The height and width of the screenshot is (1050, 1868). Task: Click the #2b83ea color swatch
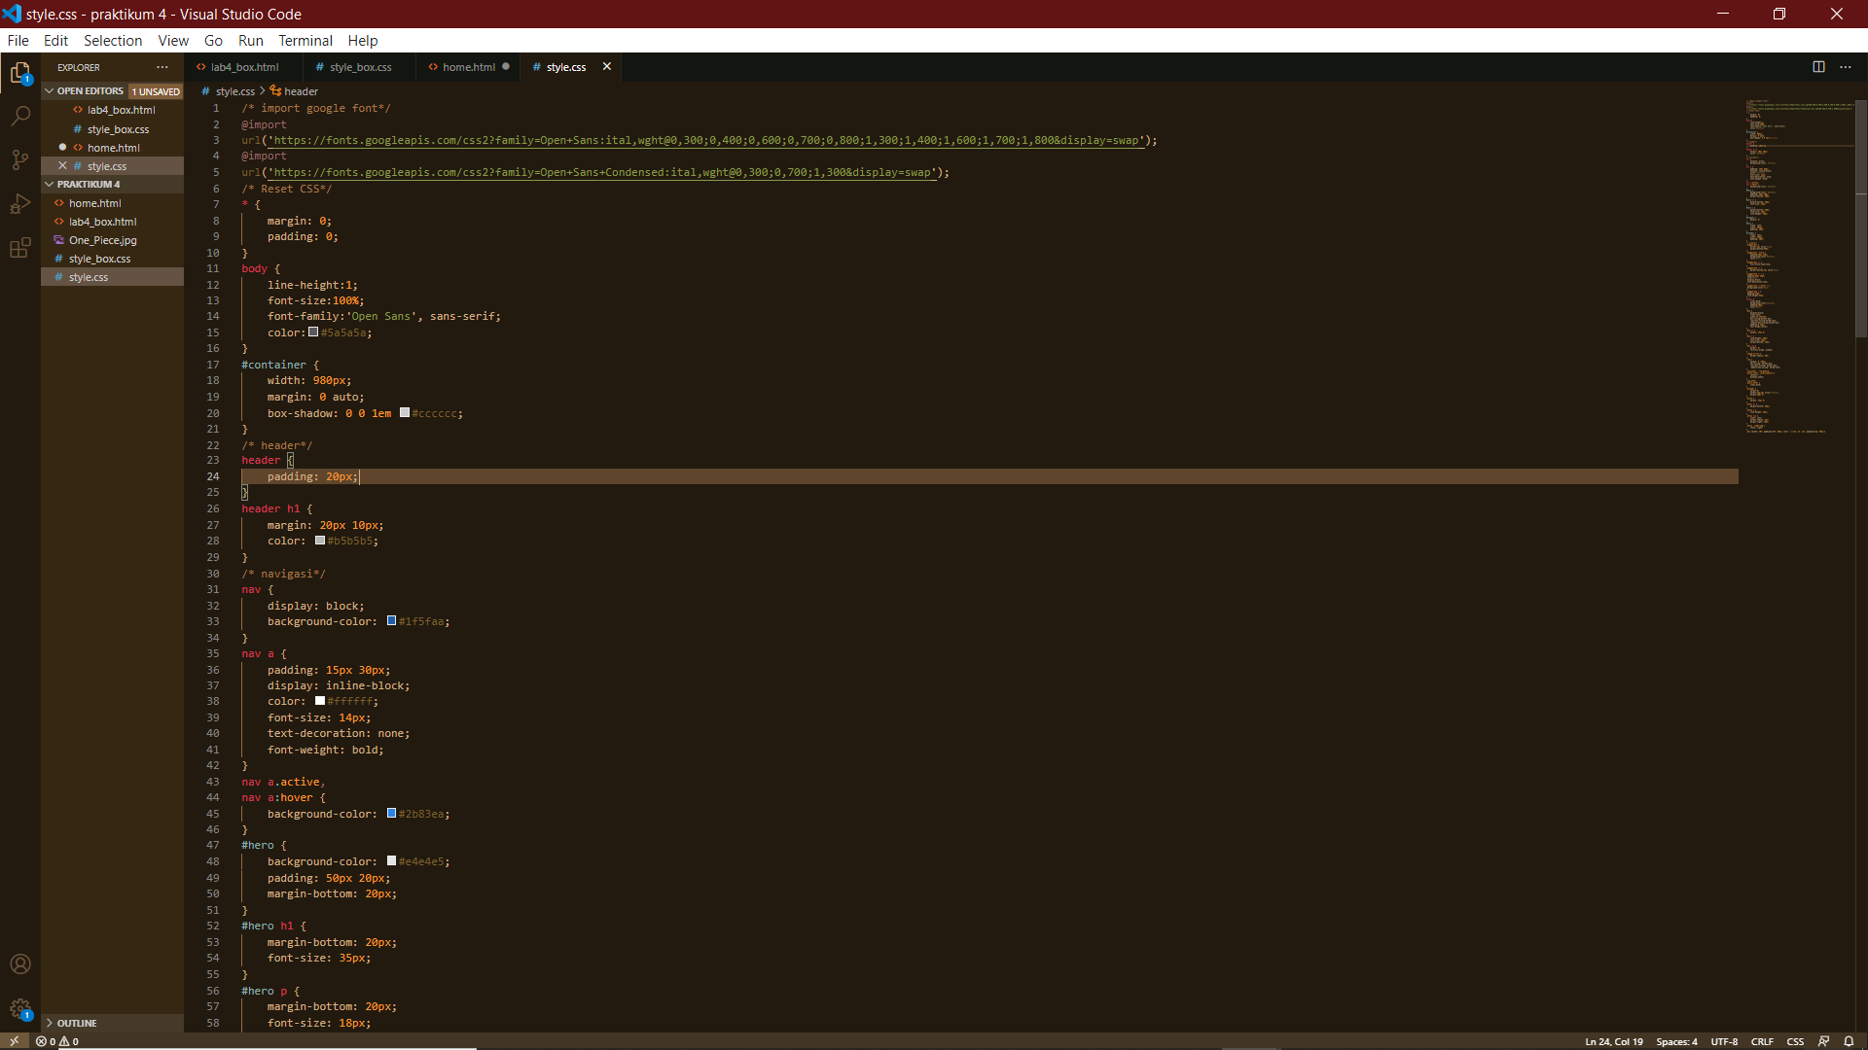(391, 813)
